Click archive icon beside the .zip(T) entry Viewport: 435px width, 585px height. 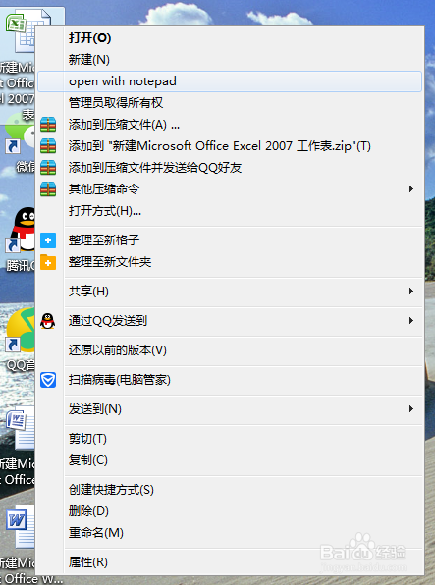click(48, 146)
